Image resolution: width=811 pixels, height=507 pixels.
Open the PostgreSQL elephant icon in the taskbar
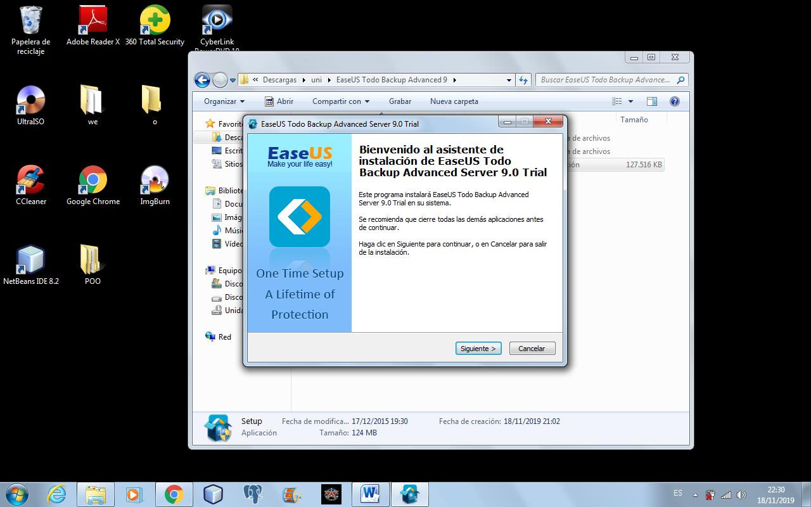click(252, 494)
